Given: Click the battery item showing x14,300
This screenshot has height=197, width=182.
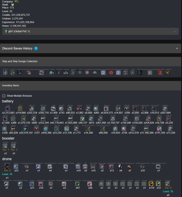Looking at the screenshot, I should 88,129.
